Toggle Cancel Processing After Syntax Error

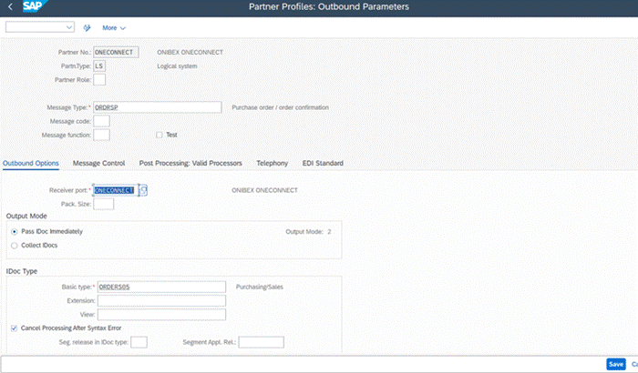coord(14,327)
